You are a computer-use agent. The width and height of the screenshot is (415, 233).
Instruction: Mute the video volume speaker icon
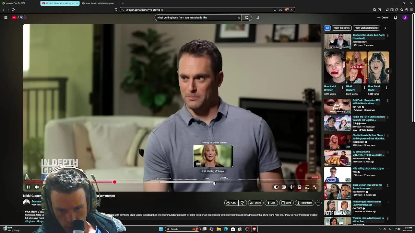tap(37, 187)
